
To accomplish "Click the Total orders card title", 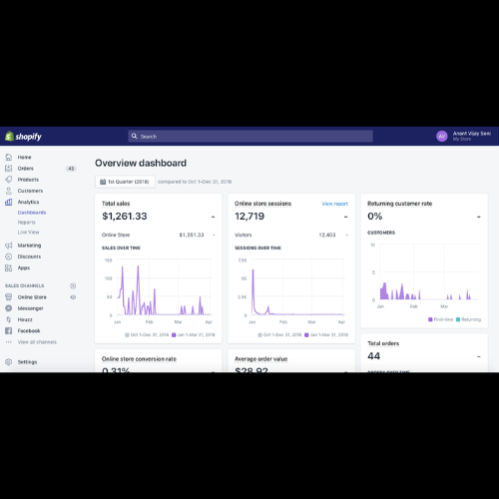I will tap(383, 343).
